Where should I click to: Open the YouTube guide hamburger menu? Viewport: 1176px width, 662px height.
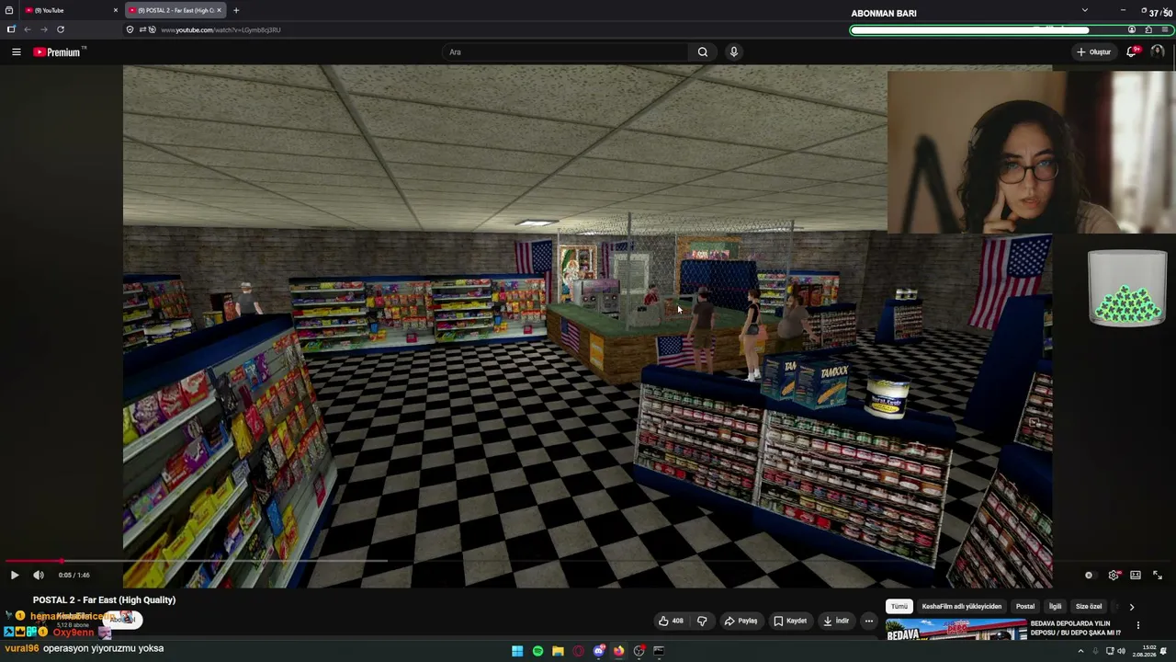(16, 51)
